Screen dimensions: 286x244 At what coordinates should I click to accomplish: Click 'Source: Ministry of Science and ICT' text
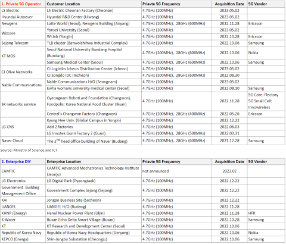(29, 151)
